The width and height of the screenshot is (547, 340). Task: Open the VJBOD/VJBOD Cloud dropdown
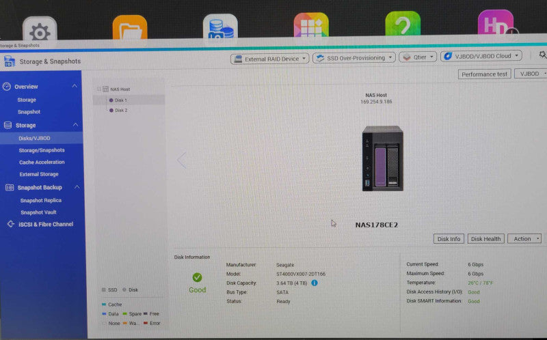tap(481, 56)
